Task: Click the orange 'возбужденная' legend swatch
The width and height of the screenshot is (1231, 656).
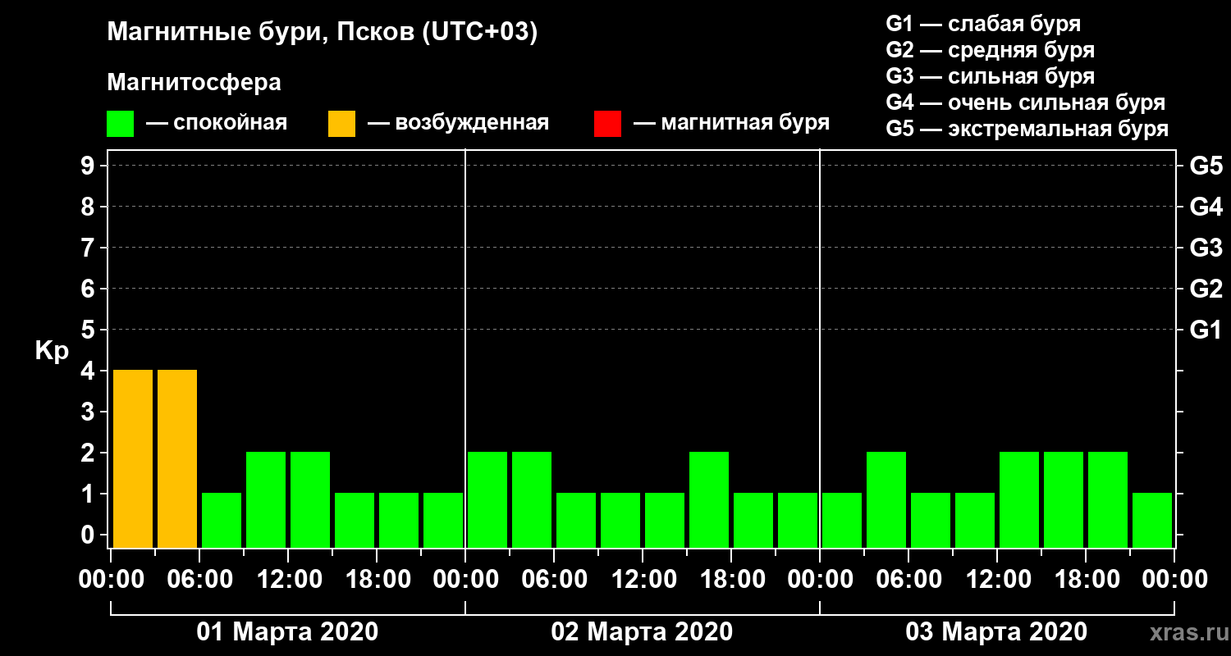Action: [341, 124]
